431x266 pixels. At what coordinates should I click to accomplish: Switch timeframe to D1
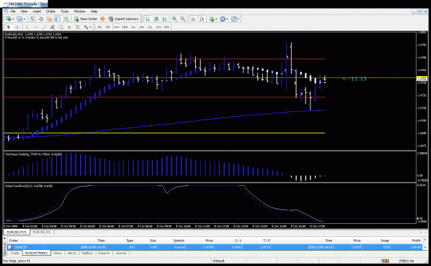[x=150, y=27]
